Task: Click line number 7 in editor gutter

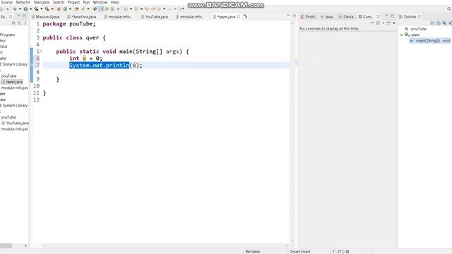Action: 37,65
